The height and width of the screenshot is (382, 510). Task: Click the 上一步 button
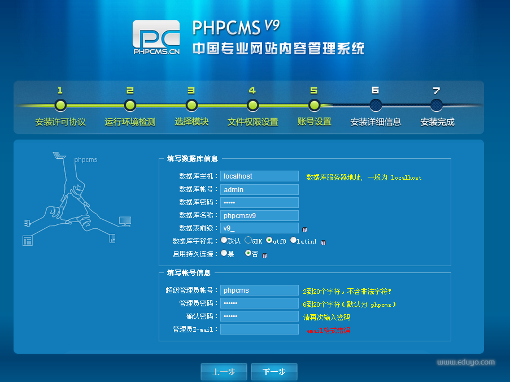(x=224, y=371)
